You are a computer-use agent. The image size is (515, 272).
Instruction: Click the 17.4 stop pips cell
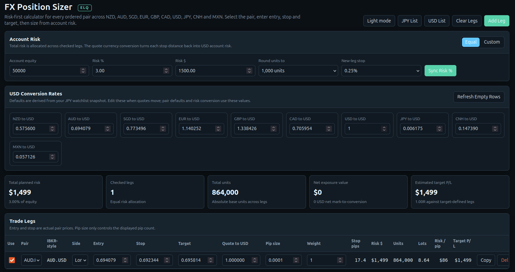coord(360,260)
